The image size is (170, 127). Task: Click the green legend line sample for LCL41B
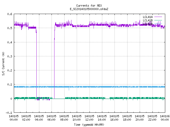tap(158, 20)
